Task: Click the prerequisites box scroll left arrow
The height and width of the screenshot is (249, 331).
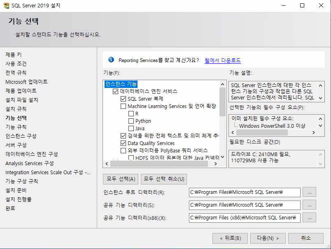Action: click(233, 132)
